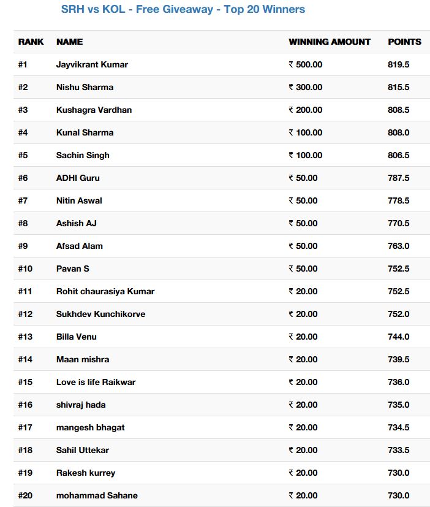This screenshot has height=507, width=430.
Task: Click the WINNING AMOUNT column header
Action: click(329, 42)
